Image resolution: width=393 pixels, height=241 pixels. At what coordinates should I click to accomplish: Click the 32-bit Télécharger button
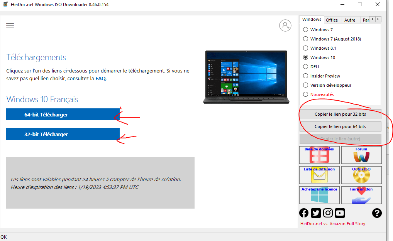point(63,134)
